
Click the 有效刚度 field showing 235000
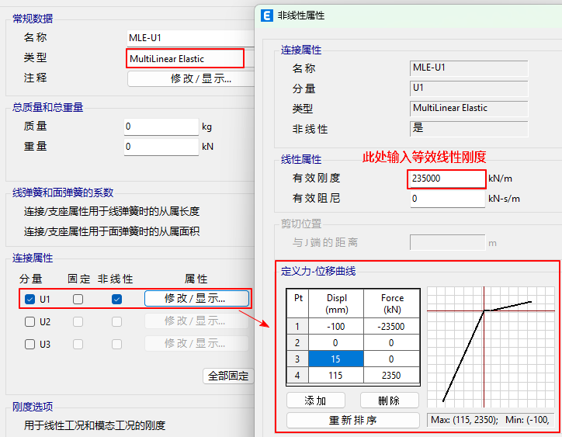[446, 179]
